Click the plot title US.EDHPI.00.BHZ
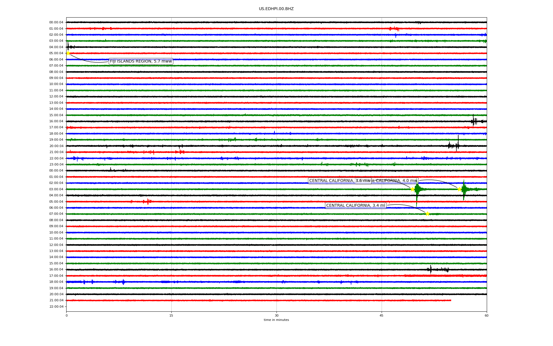Screen dimensions: 553x346 276,9
